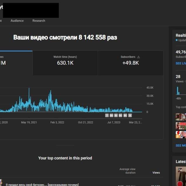Click the realtime subscriber count 49,76…
The image size is (186, 186).
tap(181, 52)
